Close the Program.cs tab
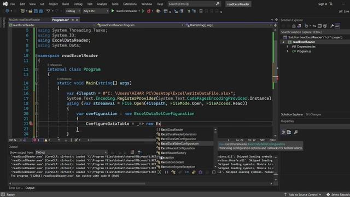 [x=77, y=20]
